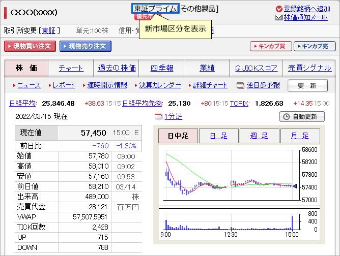The image size is (340, 256).
Task: Switch to the 四季報 tab
Action: click(162, 68)
